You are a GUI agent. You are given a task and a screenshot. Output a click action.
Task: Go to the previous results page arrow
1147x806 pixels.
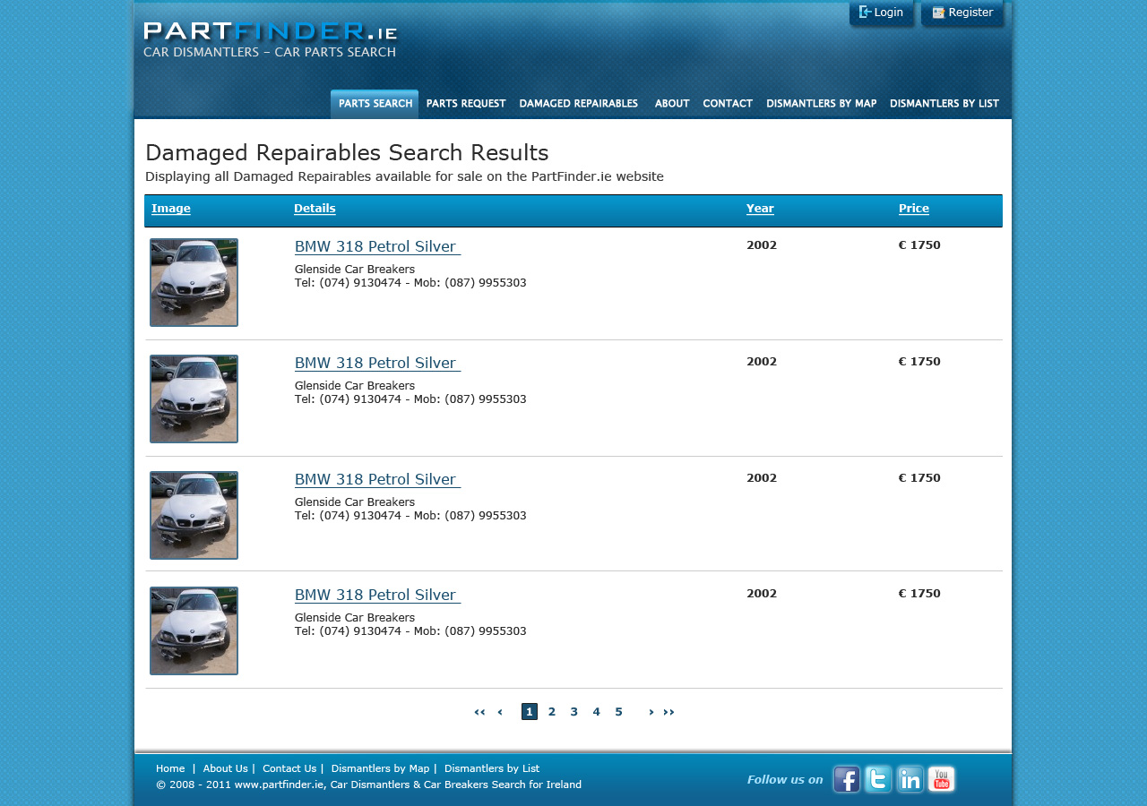tap(500, 712)
